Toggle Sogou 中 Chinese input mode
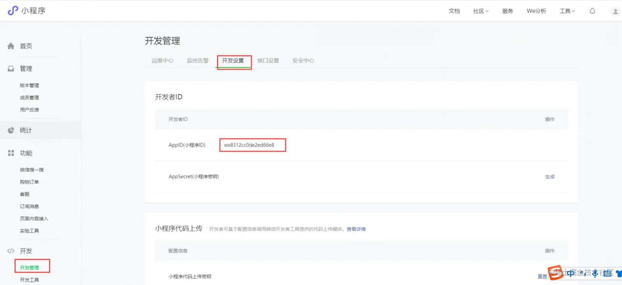 pyautogui.click(x=571, y=273)
